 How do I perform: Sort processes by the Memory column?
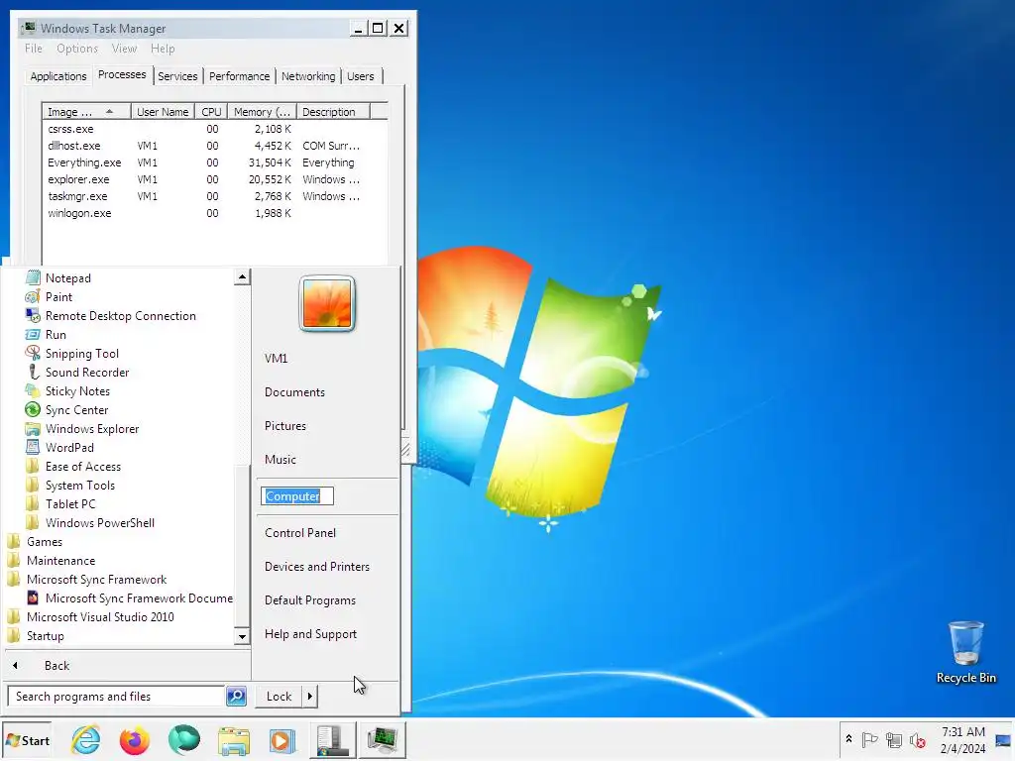click(x=262, y=112)
